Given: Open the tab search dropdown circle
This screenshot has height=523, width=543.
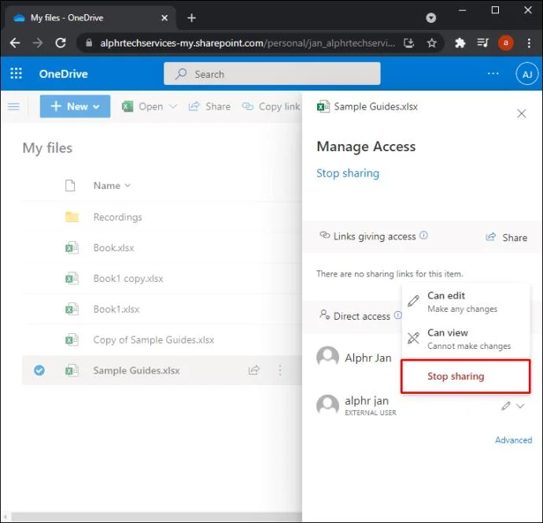Looking at the screenshot, I should pyautogui.click(x=430, y=17).
